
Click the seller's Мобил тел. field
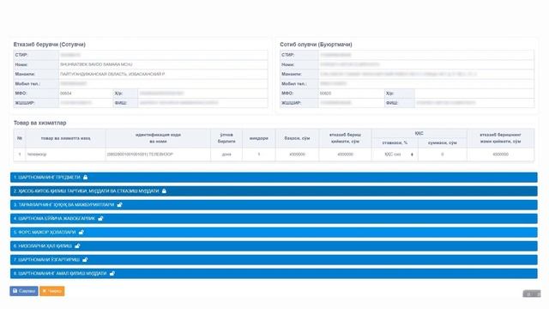[x=163, y=84]
